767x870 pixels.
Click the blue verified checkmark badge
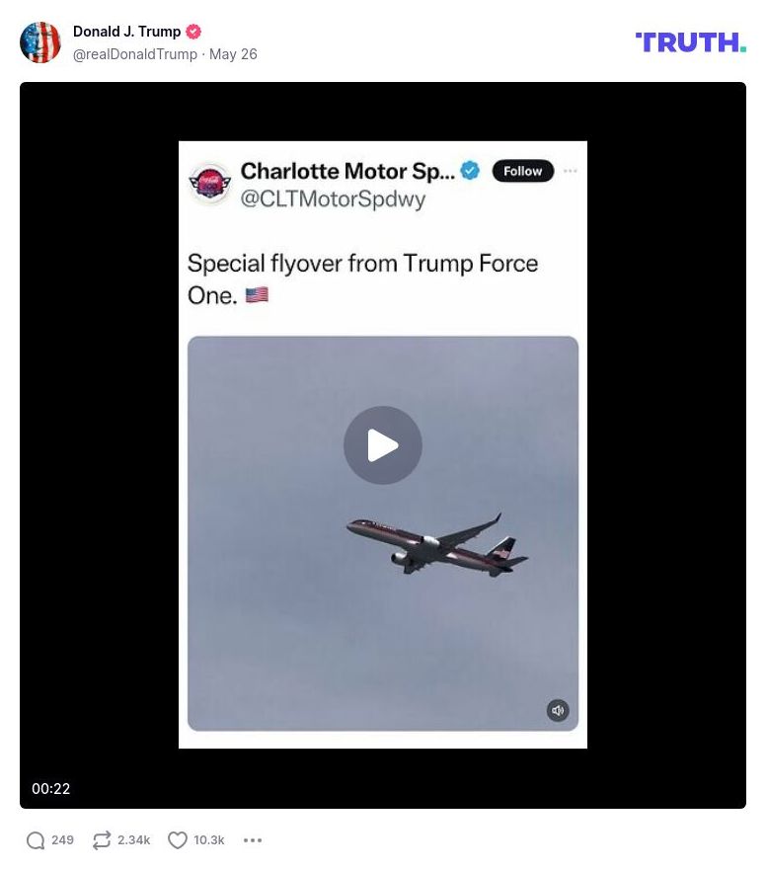[x=470, y=171]
